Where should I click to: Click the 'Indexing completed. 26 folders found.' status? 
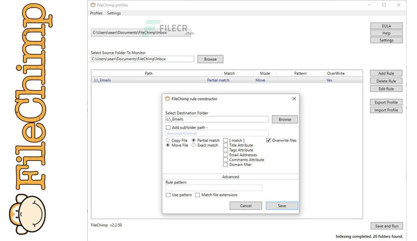coord(369,236)
